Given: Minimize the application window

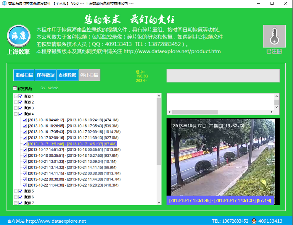Looking at the screenshot, I should coord(259,3).
